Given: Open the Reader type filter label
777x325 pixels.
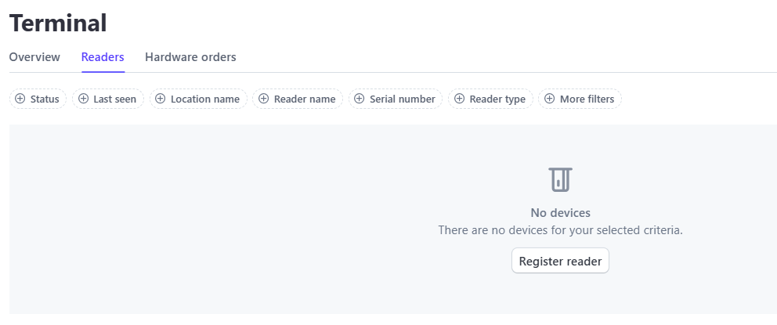Looking at the screenshot, I should [x=497, y=99].
